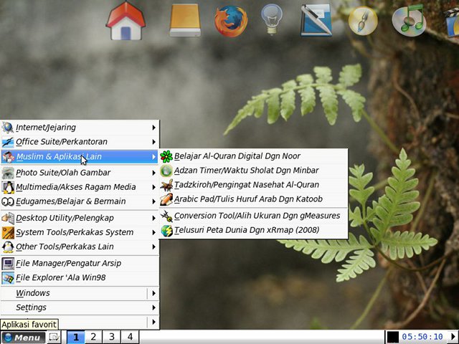The image size is (459, 344).
Task: Open Tadzkiroh/Pengingat Nasehat Al-Quran
Action: click(x=253, y=185)
